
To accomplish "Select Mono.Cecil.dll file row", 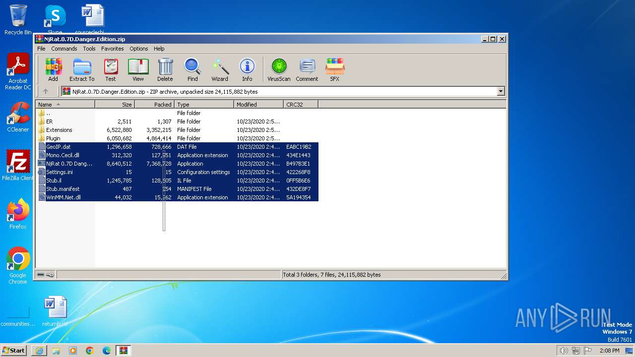I will tap(178, 155).
